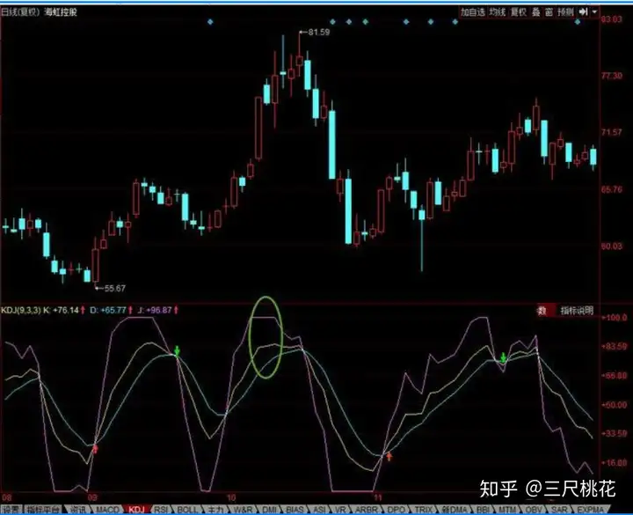Click the 11 month label on time axis

coord(377,497)
